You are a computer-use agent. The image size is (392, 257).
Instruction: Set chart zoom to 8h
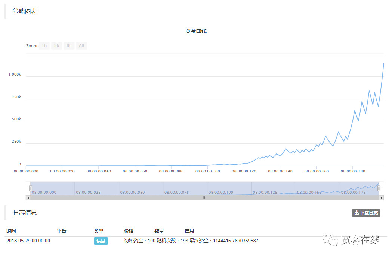pyautogui.click(x=69, y=46)
